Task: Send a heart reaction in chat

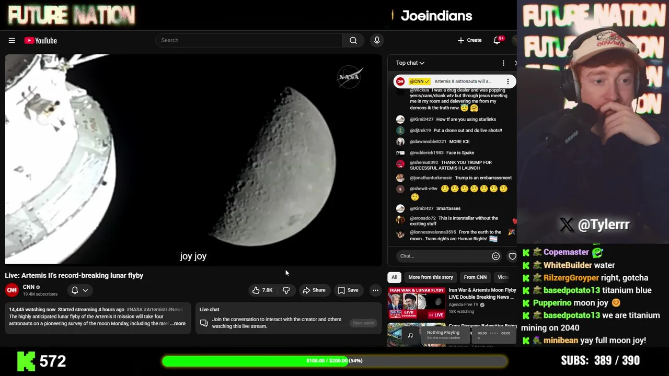Action: (512, 256)
